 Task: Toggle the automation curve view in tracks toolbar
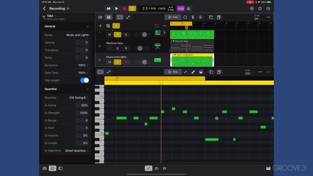tap(128, 18)
